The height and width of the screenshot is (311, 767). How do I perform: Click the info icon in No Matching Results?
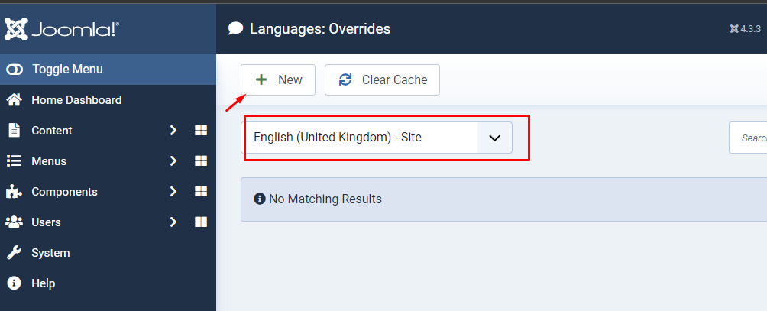tap(260, 199)
